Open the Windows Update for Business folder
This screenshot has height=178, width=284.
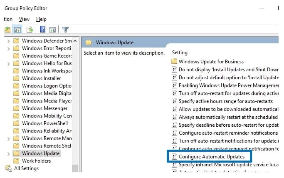(207, 62)
